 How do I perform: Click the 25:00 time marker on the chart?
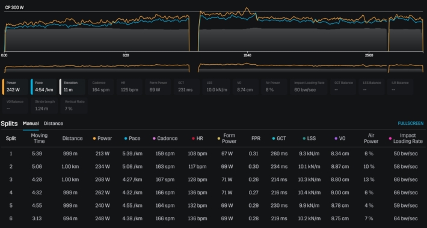[369, 55]
